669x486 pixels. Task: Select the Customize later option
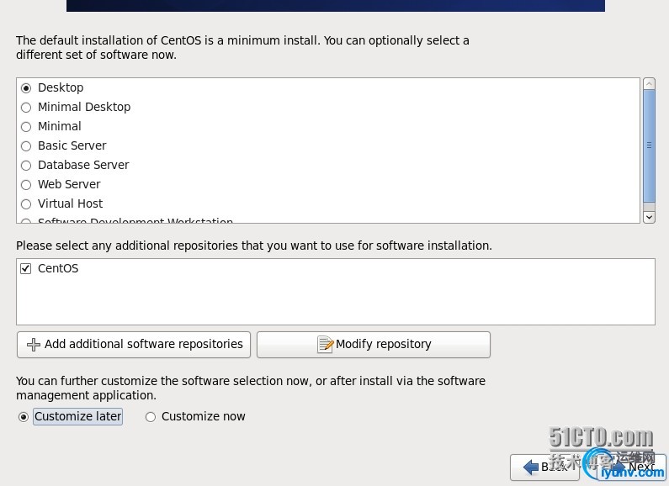pyautogui.click(x=24, y=417)
